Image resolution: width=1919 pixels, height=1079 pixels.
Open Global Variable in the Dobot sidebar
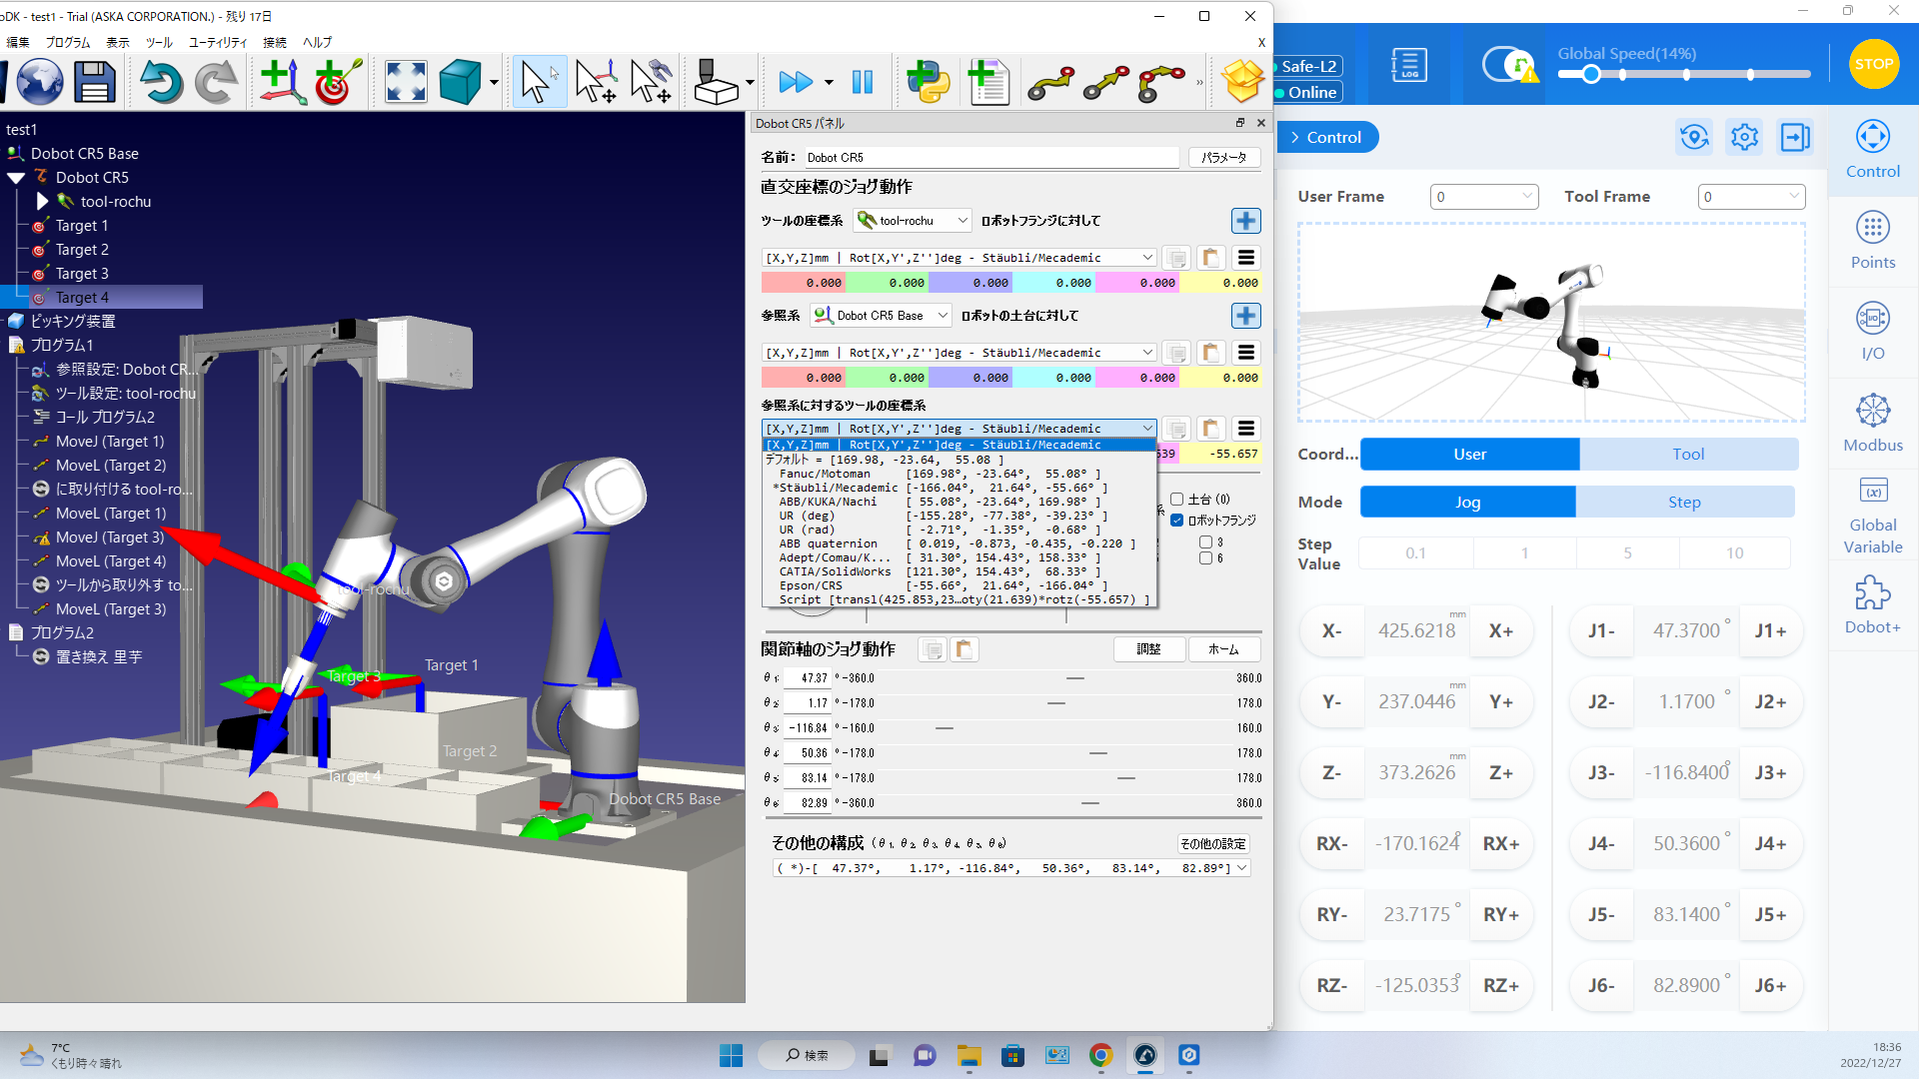1873,515
